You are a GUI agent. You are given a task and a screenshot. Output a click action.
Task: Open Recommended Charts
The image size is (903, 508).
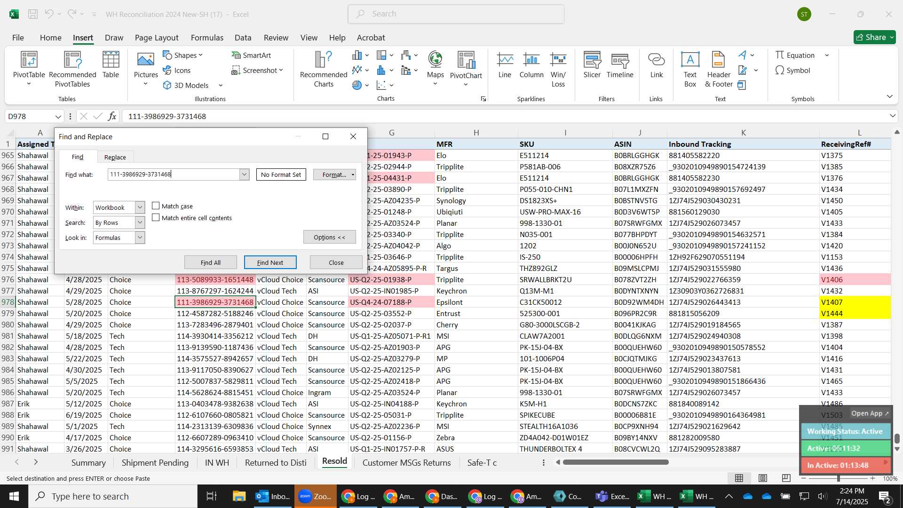coord(324,69)
